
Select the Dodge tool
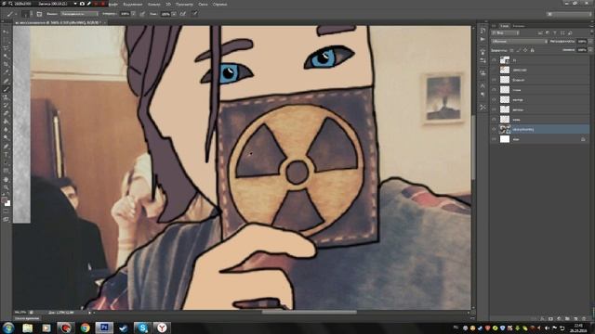[6, 138]
